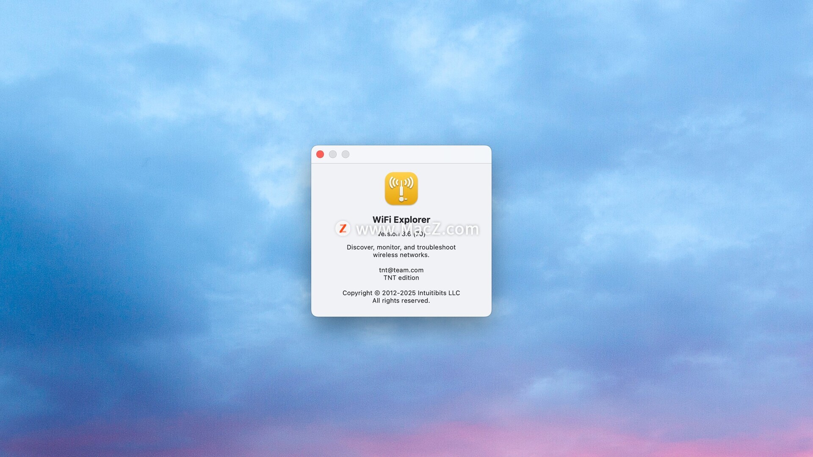Click the WiFi Explorer app name heading
Viewport: 813px width, 457px height.
(401, 219)
